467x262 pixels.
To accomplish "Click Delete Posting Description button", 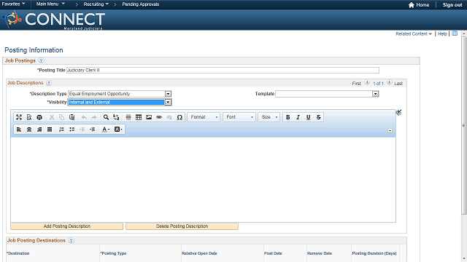I will (182, 226).
